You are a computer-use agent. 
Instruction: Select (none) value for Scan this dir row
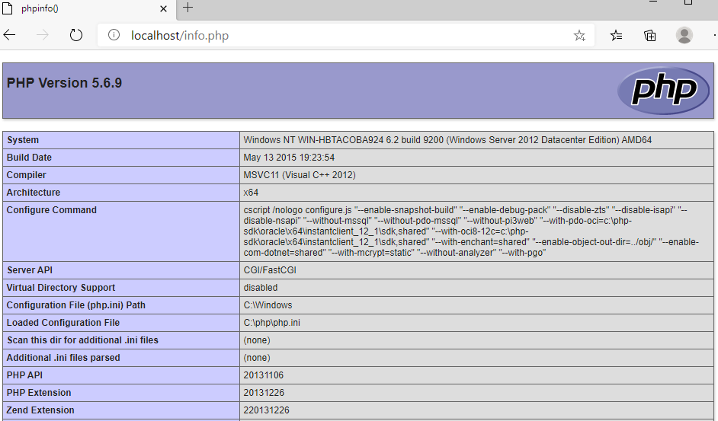click(x=257, y=340)
